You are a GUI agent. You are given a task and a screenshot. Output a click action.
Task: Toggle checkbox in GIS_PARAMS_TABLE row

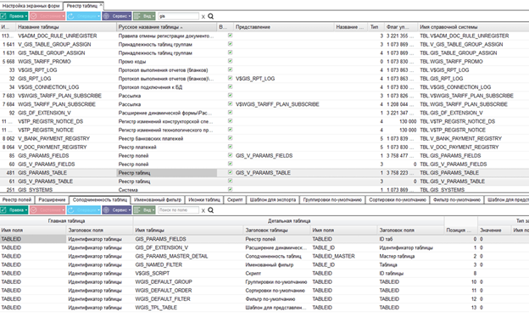click(230, 172)
